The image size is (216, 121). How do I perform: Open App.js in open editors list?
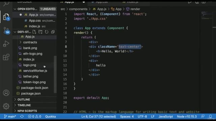pyautogui.click(x=34, y=15)
